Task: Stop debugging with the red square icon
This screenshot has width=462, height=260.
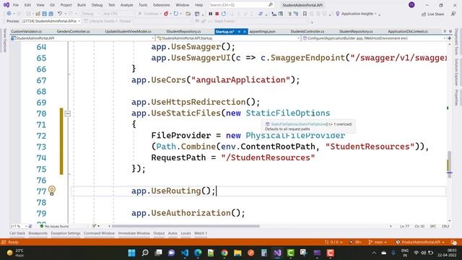Action: (x=217, y=14)
